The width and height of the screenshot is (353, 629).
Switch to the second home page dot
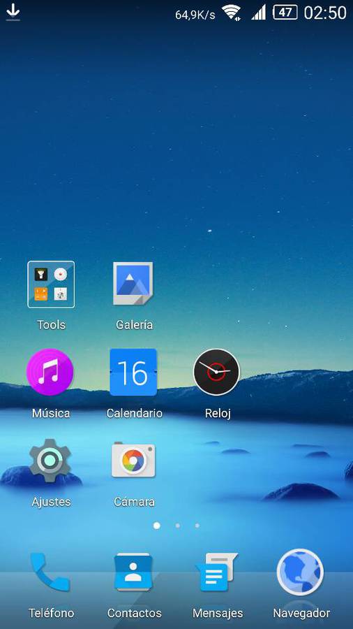(177, 526)
